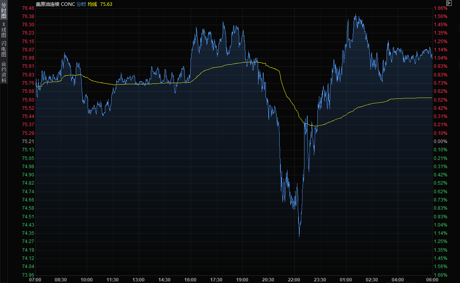This screenshot has width=460, height=283.
Task: Open the 合约资料 contract info tab
Action: (x=4, y=72)
